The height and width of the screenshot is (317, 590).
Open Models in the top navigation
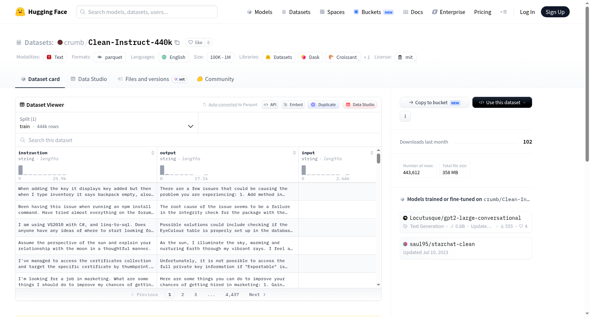(x=260, y=12)
